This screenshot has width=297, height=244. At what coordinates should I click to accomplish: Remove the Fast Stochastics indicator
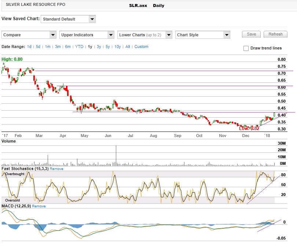[x=56, y=169]
